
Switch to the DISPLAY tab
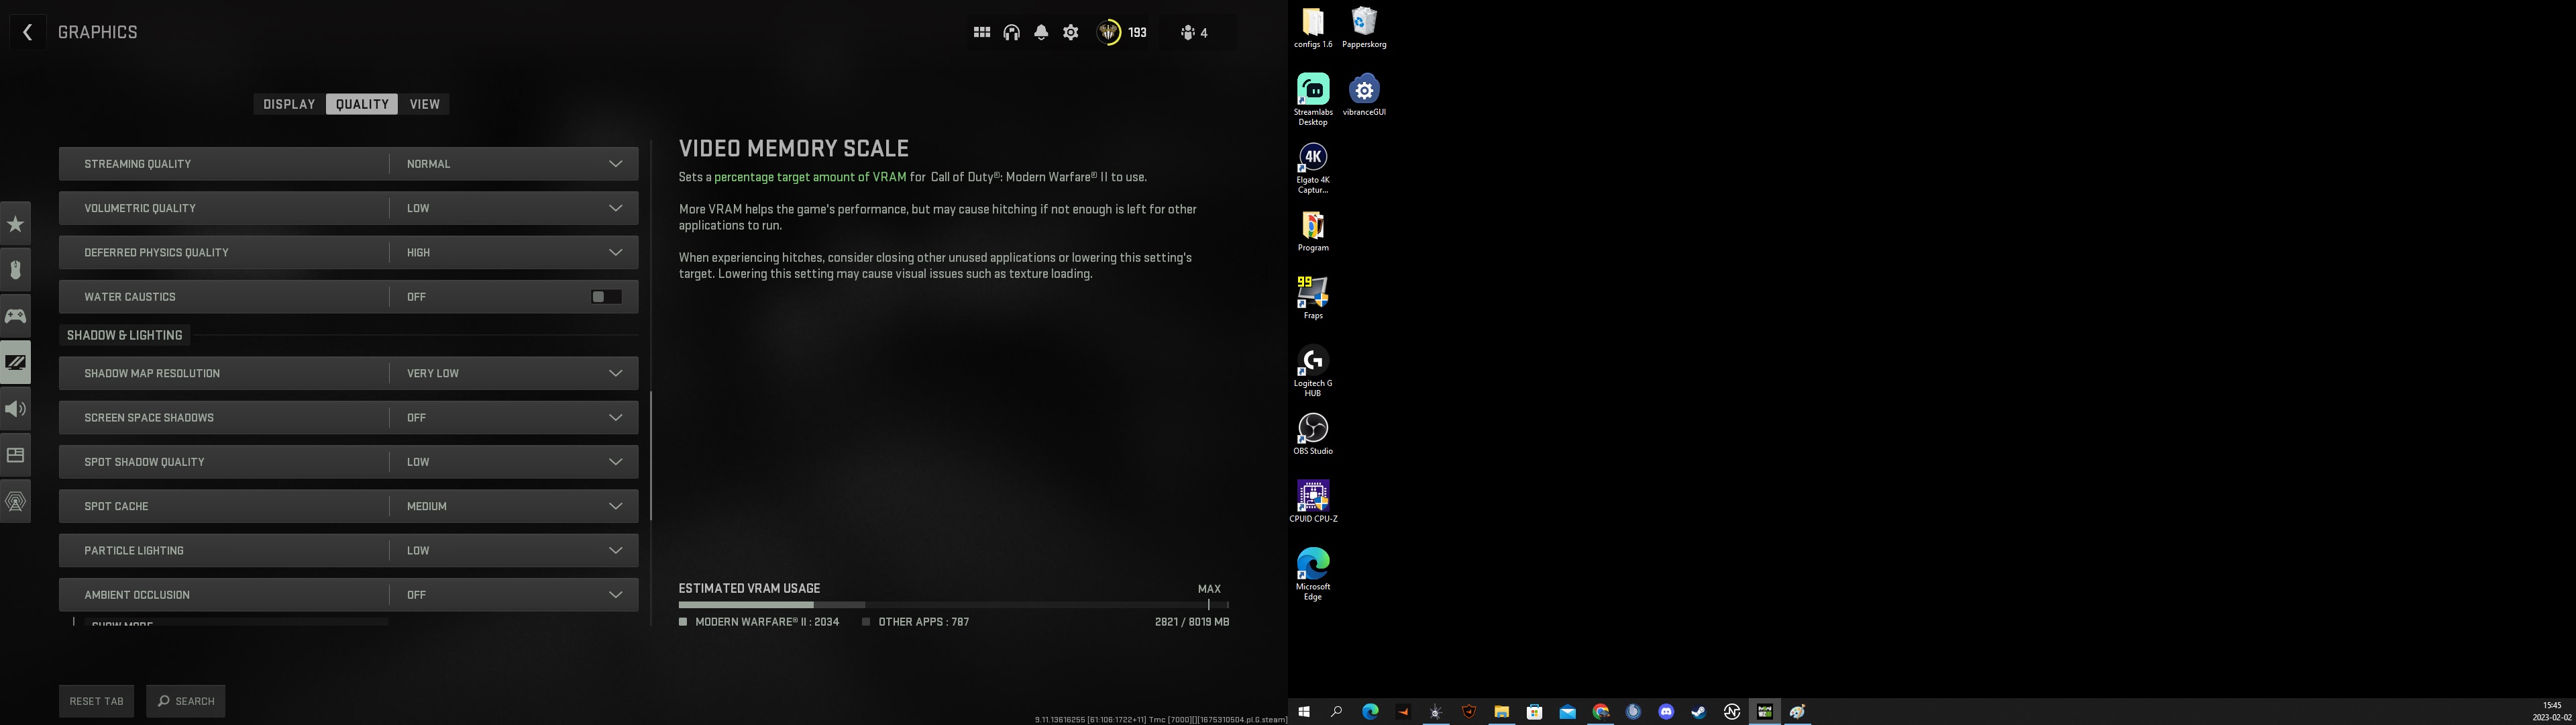pyautogui.click(x=289, y=104)
